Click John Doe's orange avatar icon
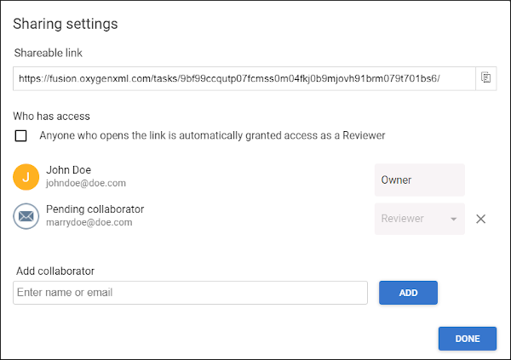The height and width of the screenshot is (360, 511). click(26, 177)
